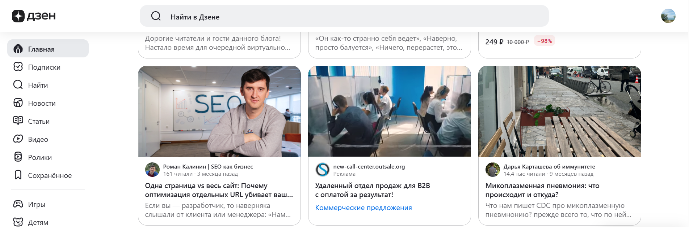Screen dimensions: 689x227
Task: Select the Новости newspaper icon
Action: pyautogui.click(x=18, y=103)
